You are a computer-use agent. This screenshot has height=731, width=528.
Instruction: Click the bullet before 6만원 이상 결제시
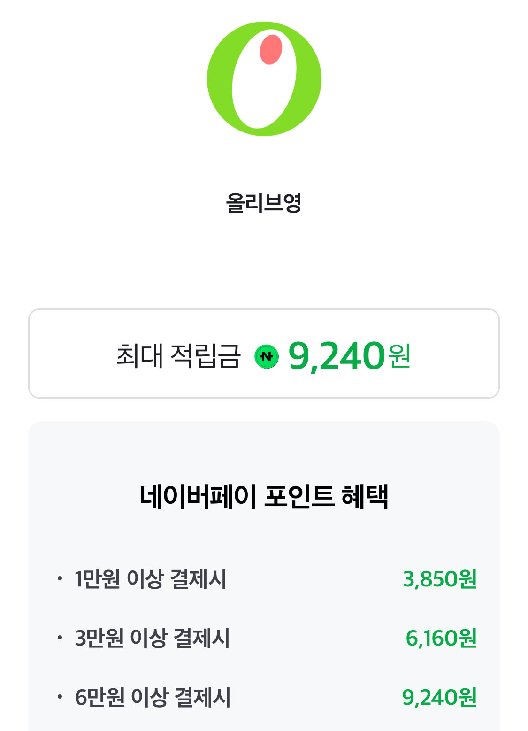click(x=59, y=697)
